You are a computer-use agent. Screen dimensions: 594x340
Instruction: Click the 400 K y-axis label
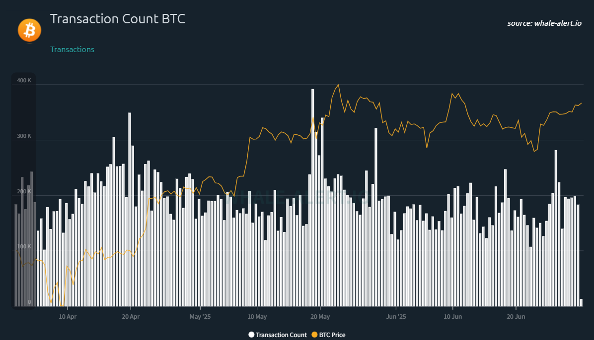tap(24, 80)
